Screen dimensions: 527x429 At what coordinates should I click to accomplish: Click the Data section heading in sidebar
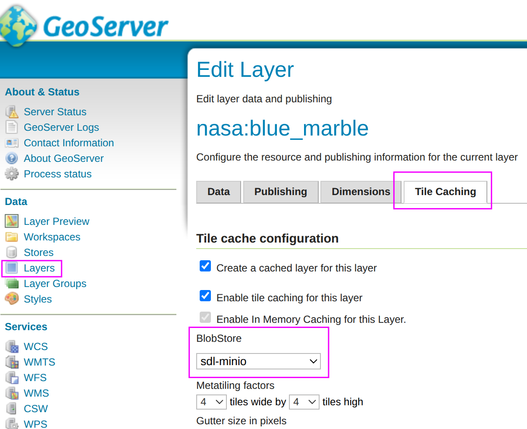16,202
